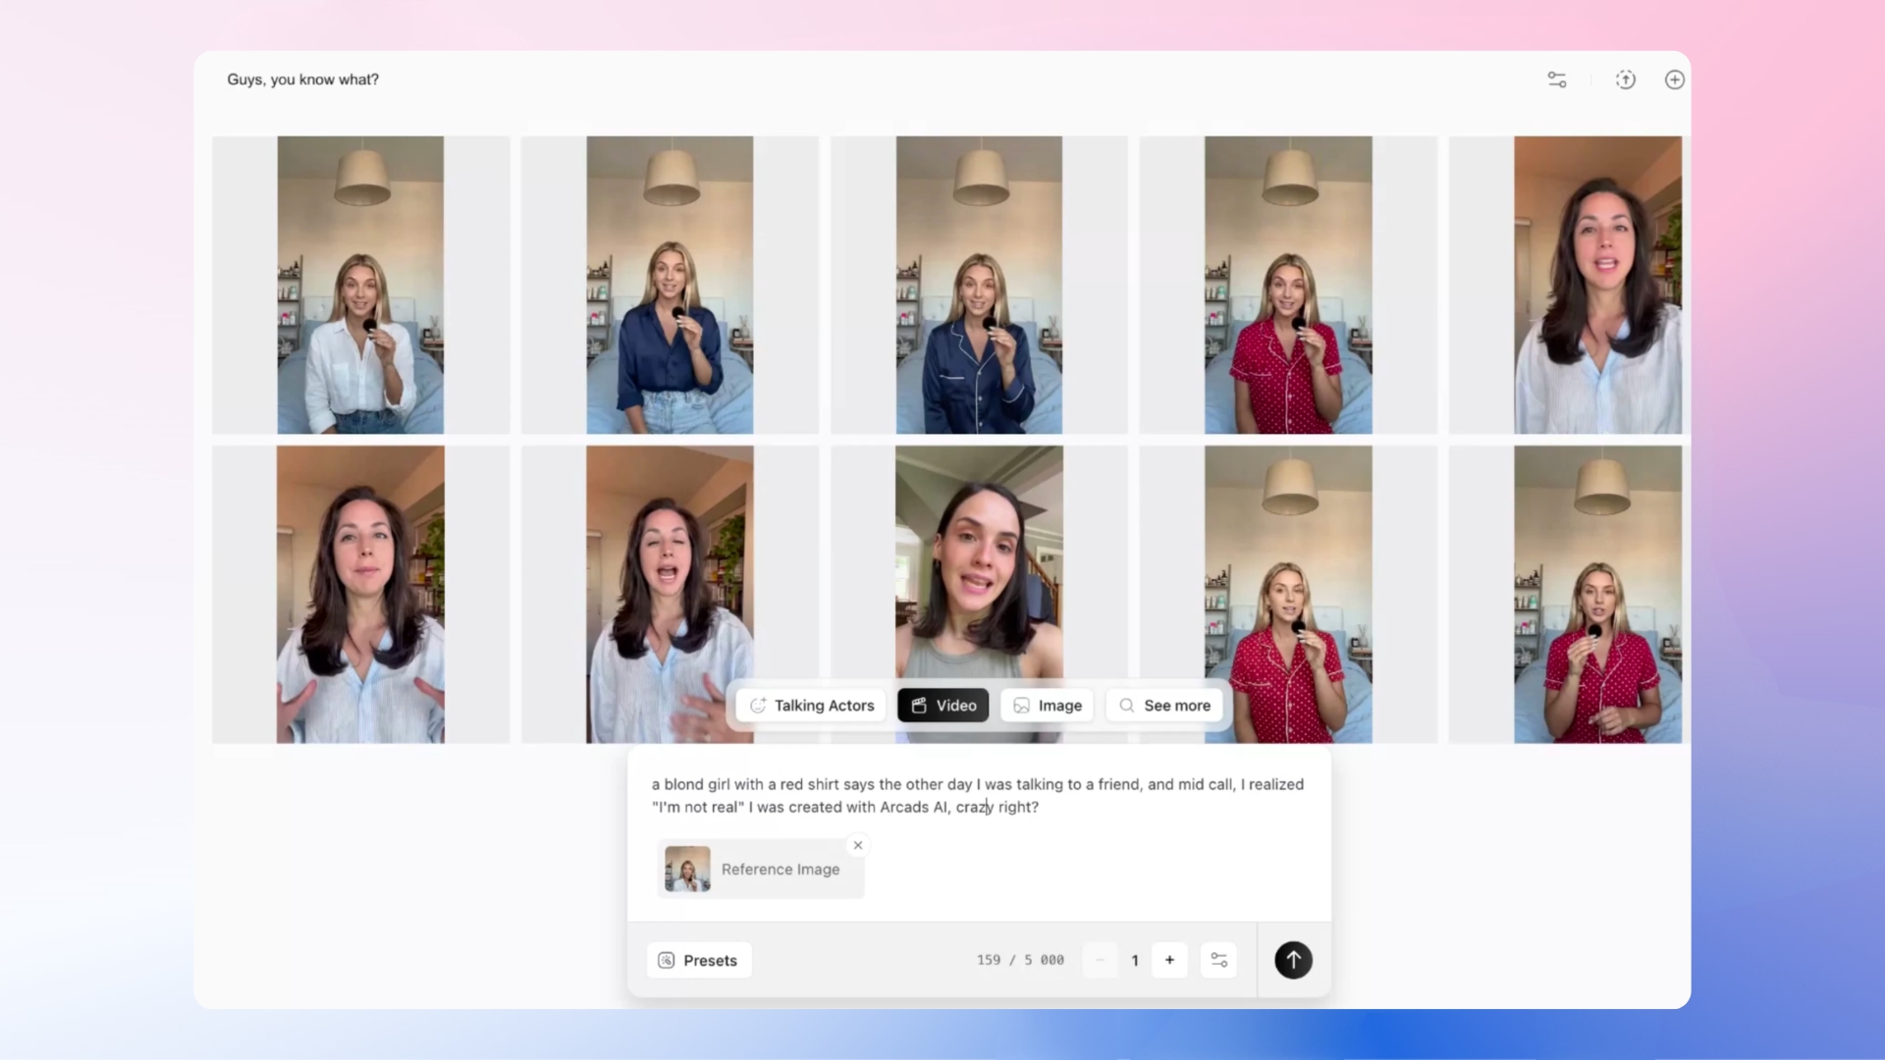This screenshot has width=1885, height=1060.
Task: Open dark-haired woman with both hands raised video
Action: 360,594
